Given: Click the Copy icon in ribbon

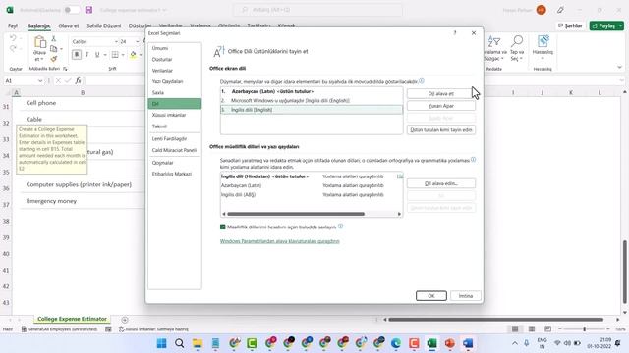Looking at the screenshot, I should (x=53, y=49).
